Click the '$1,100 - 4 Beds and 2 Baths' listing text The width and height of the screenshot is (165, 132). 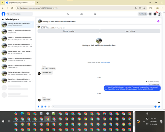(x=53, y=28)
